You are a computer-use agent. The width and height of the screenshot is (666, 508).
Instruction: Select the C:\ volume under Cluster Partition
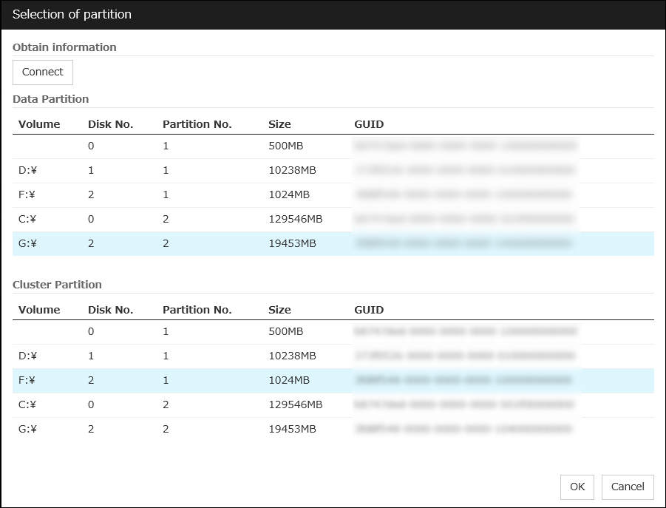pos(148,404)
